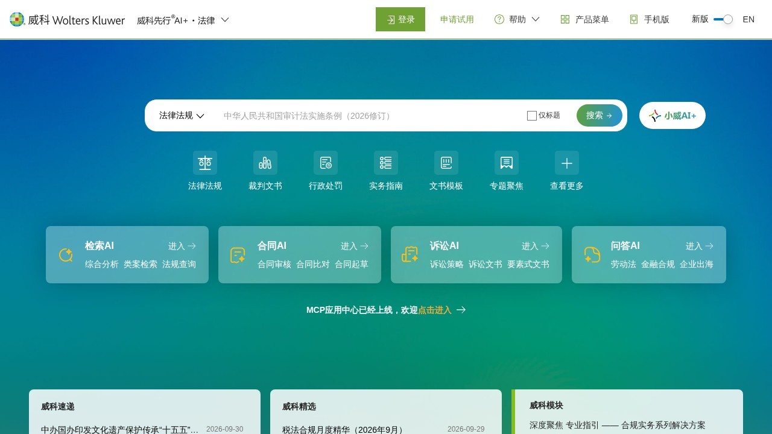The width and height of the screenshot is (772, 434).
Task: Click the 产品菜单 grid icon
Action: click(565, 19)
